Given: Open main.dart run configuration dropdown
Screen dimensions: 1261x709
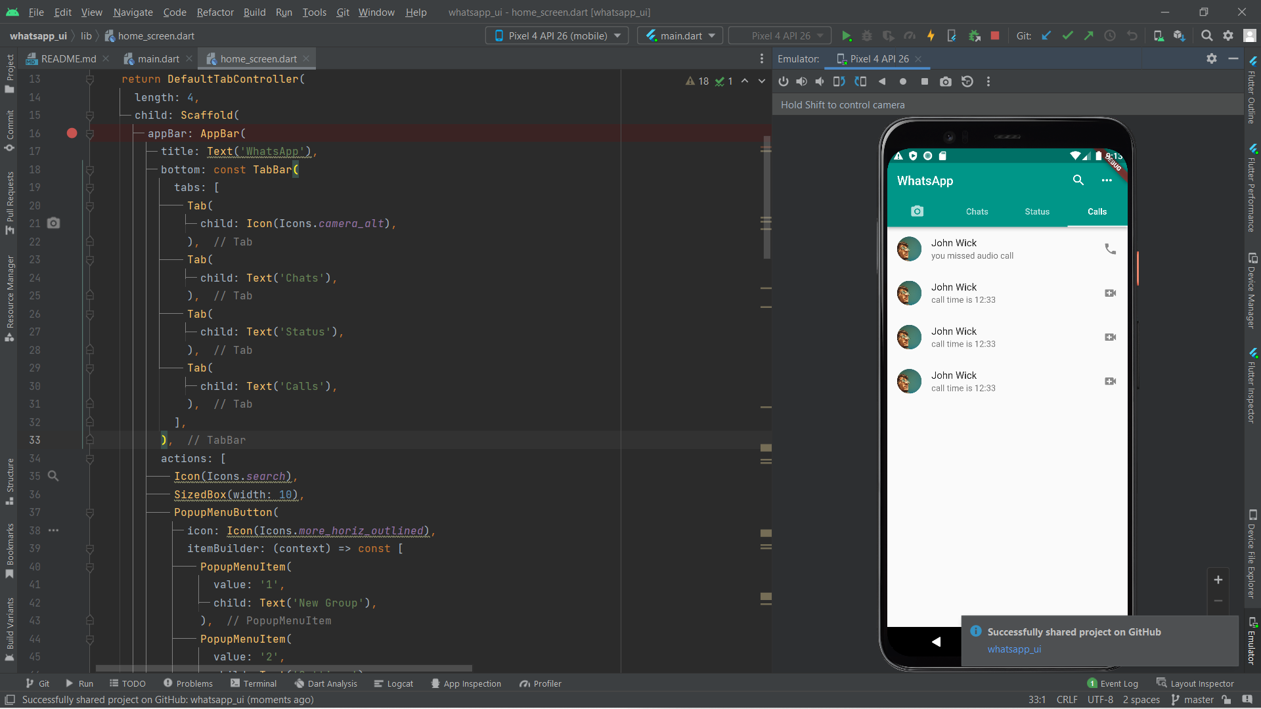Looking at the screenshot, I should pyautogui.click(x=680, y=36).
